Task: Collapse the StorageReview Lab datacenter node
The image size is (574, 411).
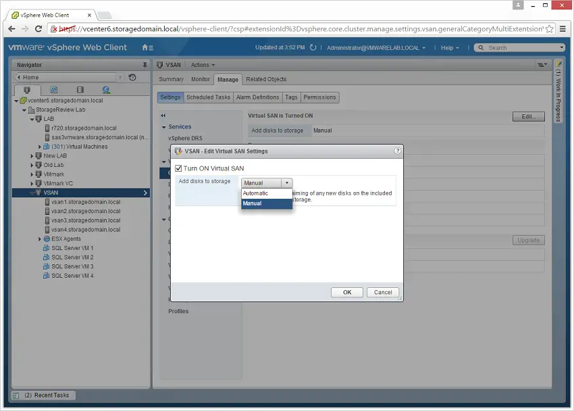Action: (24, 110)
